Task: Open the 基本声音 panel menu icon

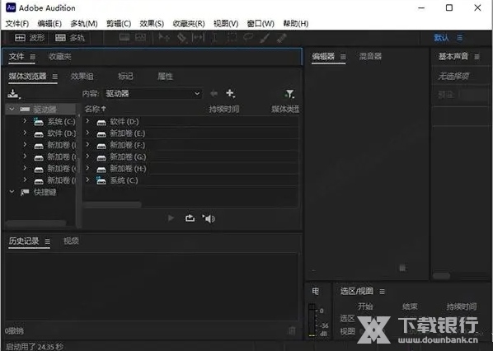Action: [x=477, y=57]
